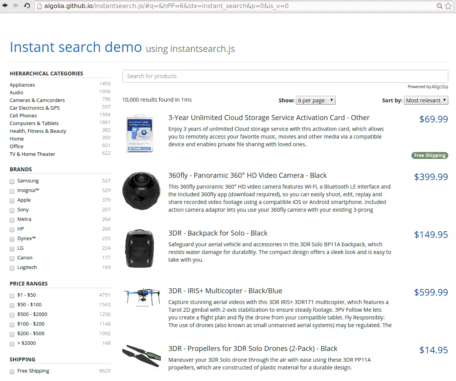Filter by the $50 - $100 price range
This screenshot has height=381, width=456.
pyautogui.click(x=12, y=306)
